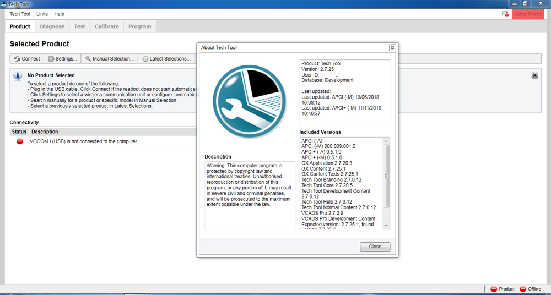
Task: Switch to the Program tab
Action: tap(139, 26)
